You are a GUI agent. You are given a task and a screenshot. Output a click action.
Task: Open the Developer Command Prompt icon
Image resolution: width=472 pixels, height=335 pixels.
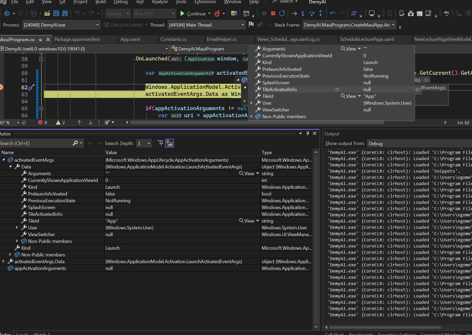pos(420,14)
